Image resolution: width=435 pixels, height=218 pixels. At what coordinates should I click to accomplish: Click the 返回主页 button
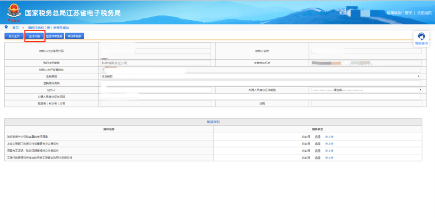point(14,36)
